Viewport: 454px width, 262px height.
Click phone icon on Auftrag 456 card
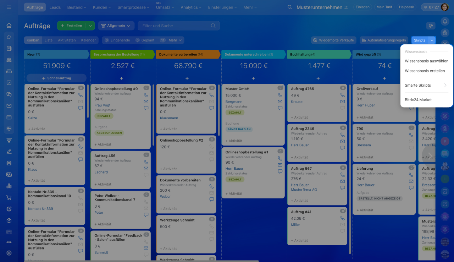tap(146, 162)
